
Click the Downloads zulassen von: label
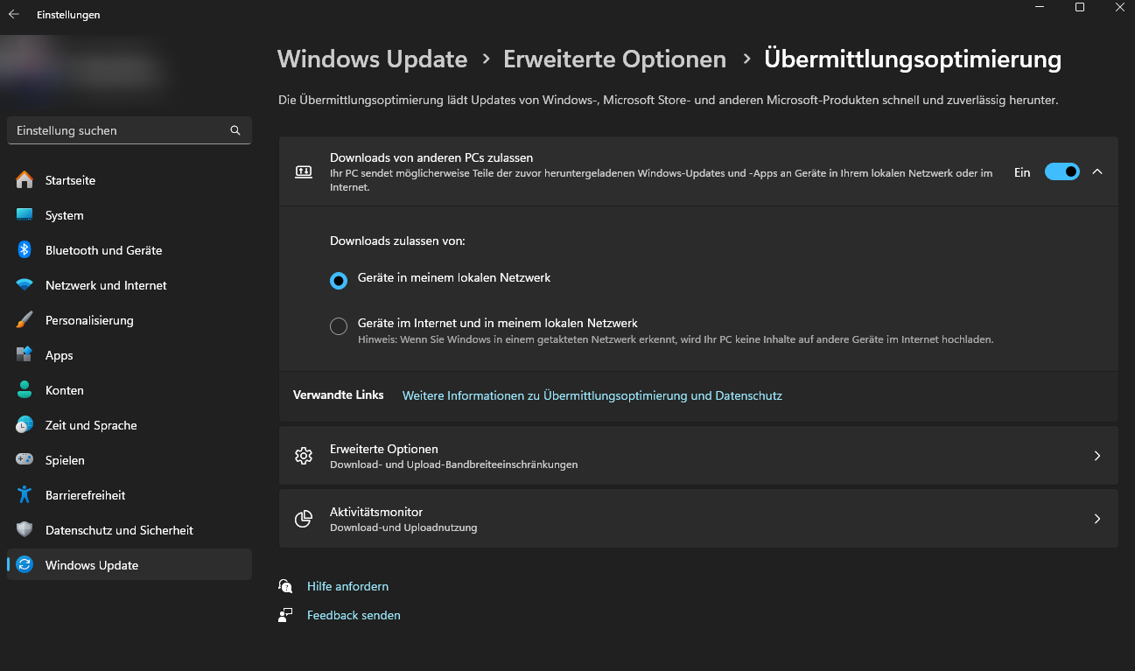397,240
